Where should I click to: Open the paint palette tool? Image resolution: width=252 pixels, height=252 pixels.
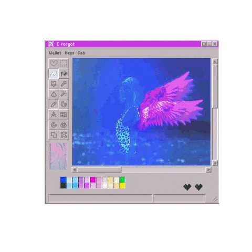click(64, 104)
